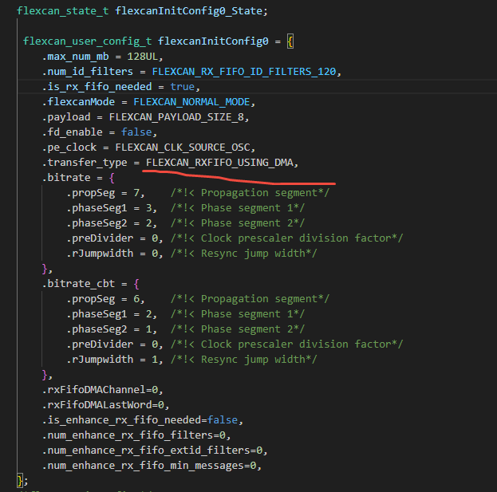Click the FLEXCAN_NORMAL_MODE constant

point(191,102)
